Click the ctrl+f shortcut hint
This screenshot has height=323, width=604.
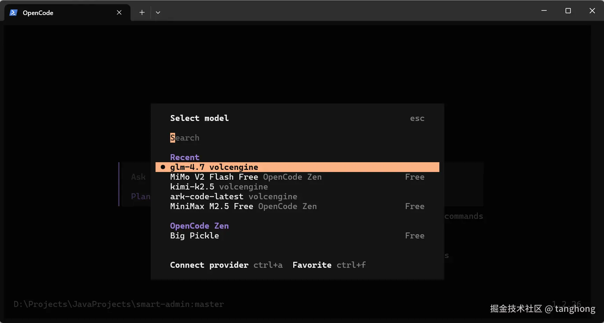(351, 265)
